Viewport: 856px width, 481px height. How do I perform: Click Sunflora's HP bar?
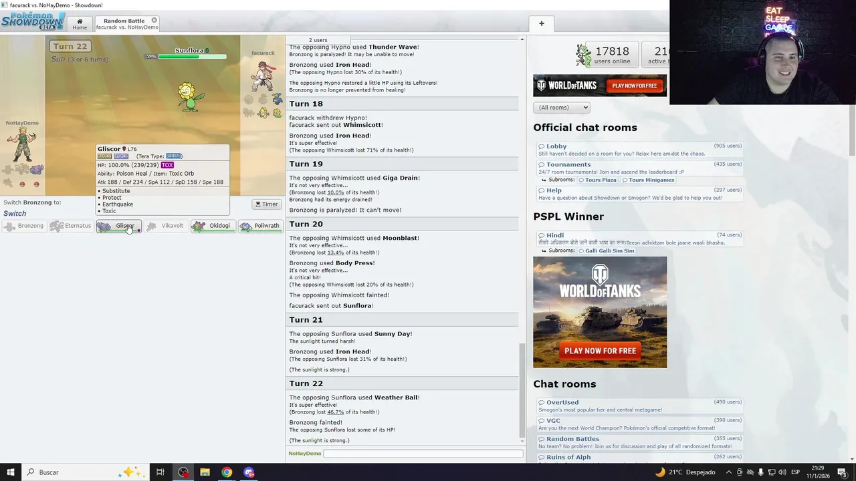coord(191,57)
